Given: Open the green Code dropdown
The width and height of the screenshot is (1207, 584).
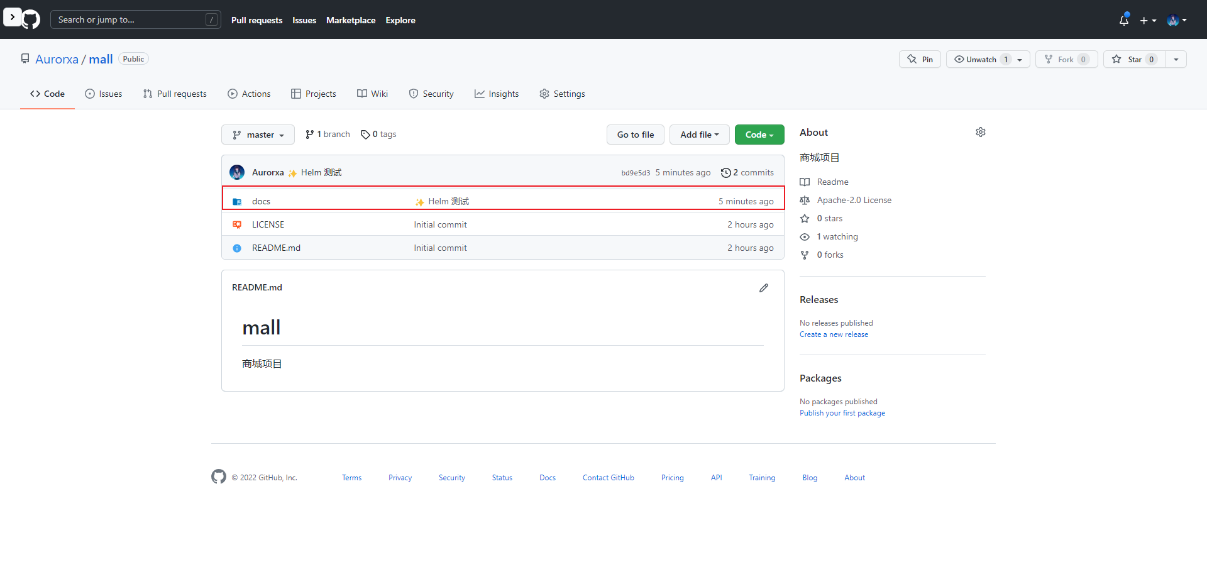Looking at the screenshot, I should 759,135.
